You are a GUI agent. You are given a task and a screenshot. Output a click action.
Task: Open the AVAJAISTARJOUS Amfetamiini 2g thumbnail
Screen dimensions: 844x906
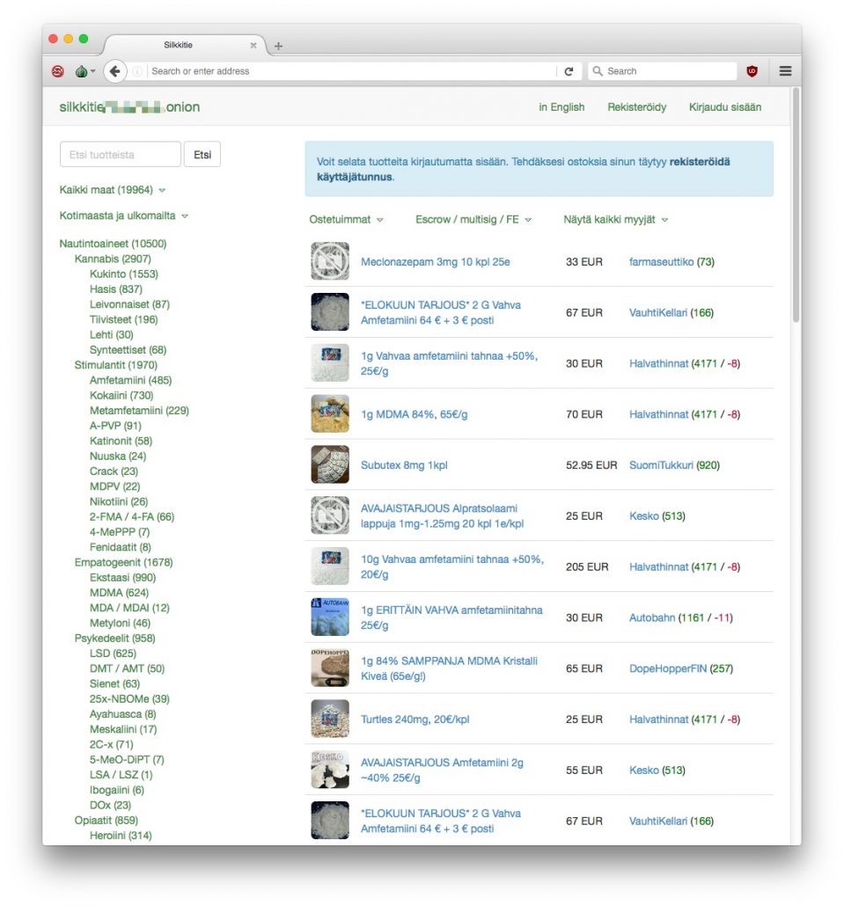tap(330, 770)
